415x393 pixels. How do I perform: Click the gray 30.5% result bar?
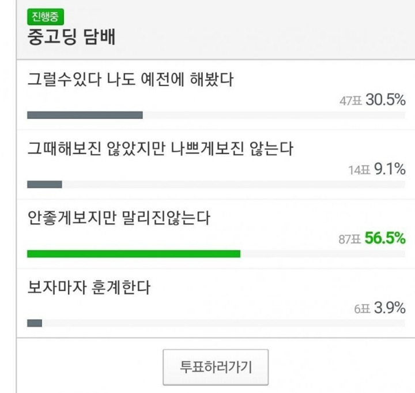coord(85,115)
